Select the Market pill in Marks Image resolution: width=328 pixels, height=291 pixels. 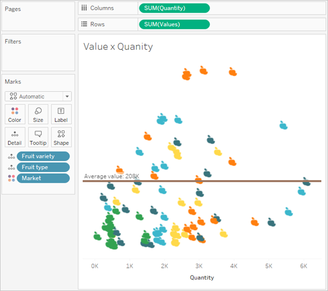tap(43, 178)
